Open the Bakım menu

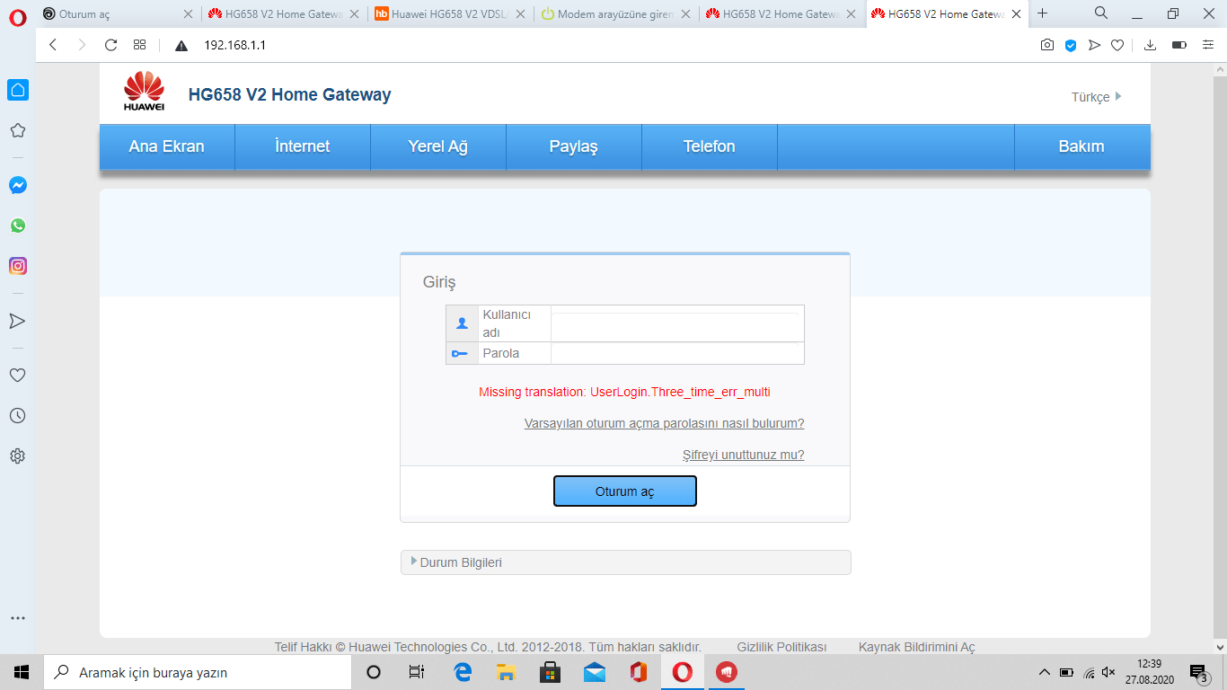pos(1081,146)
